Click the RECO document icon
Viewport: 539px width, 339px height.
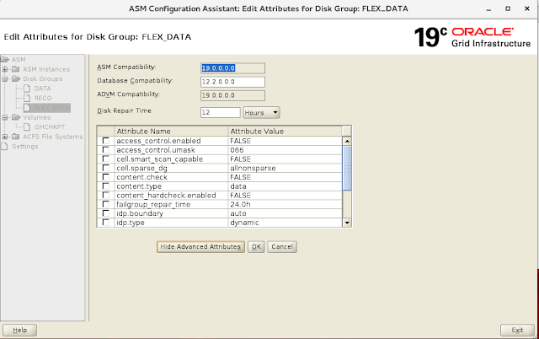pos(27,98)
